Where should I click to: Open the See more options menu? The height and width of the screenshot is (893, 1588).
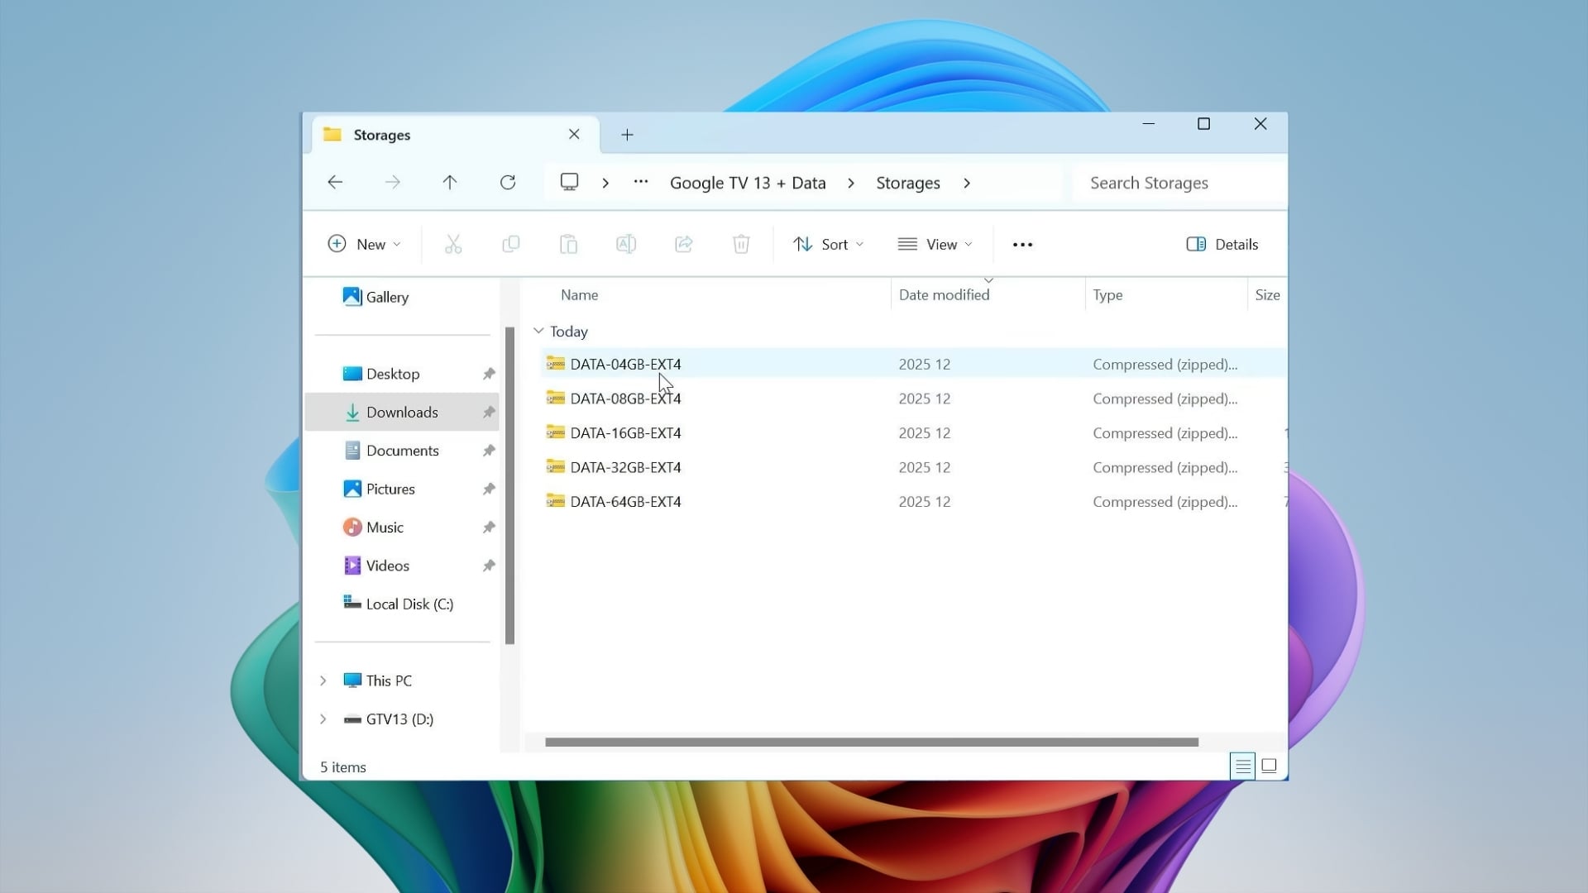coord(1023,244)
